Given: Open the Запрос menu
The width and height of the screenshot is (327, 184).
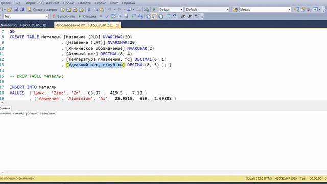Looking at the screenshot, I should click(x=30, y=3).
